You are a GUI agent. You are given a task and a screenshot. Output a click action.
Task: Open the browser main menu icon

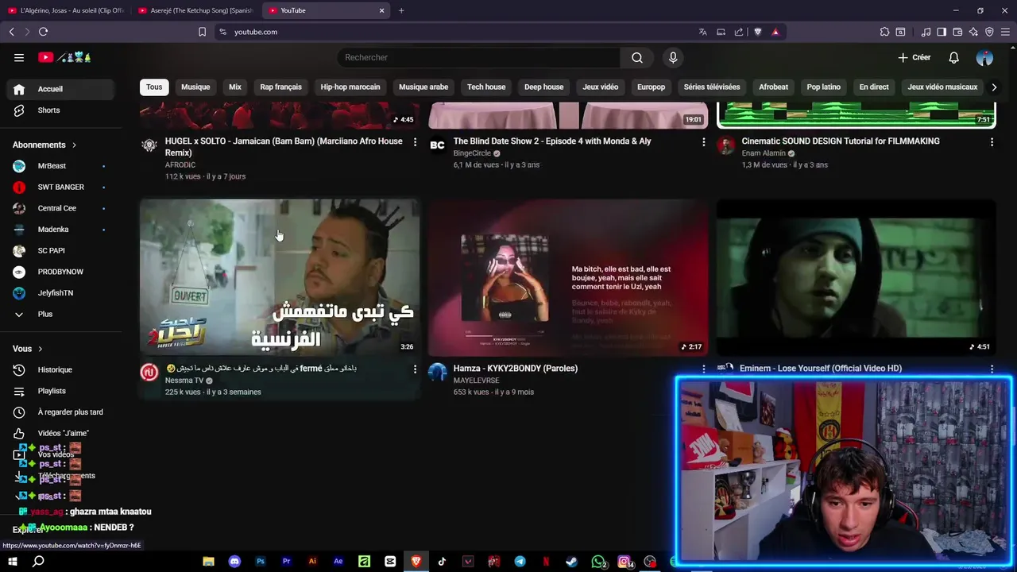coord(1005,32)
